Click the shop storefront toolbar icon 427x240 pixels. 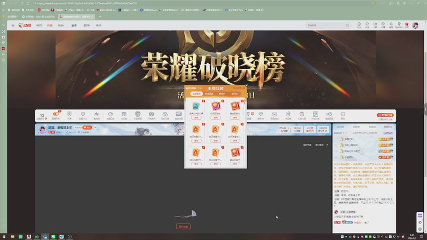(274, 115)
